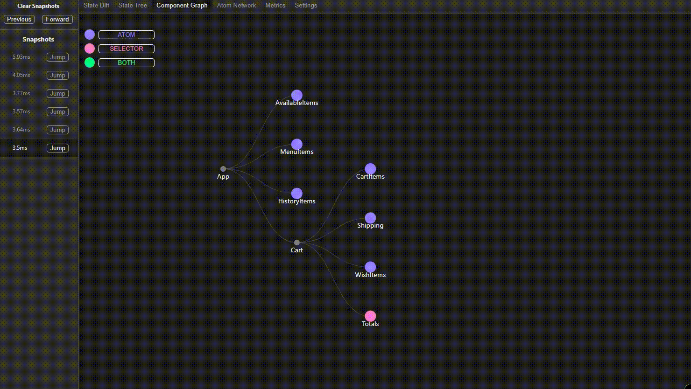Click the MenuItems node label
This screenshot has height=389, width=691.
tap(297, 152)
